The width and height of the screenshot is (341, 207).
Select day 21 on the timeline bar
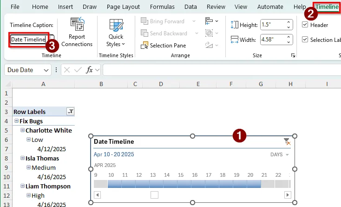tap(268, 184)
